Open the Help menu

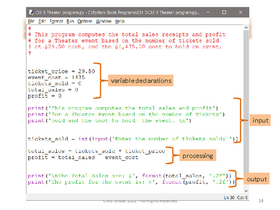click(120, 21)
